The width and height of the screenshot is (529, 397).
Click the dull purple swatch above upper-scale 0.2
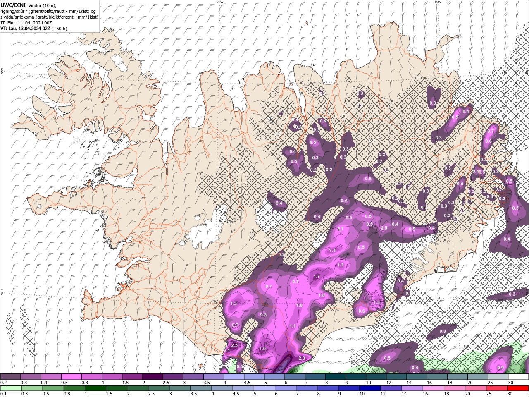[x=10, y=377]
